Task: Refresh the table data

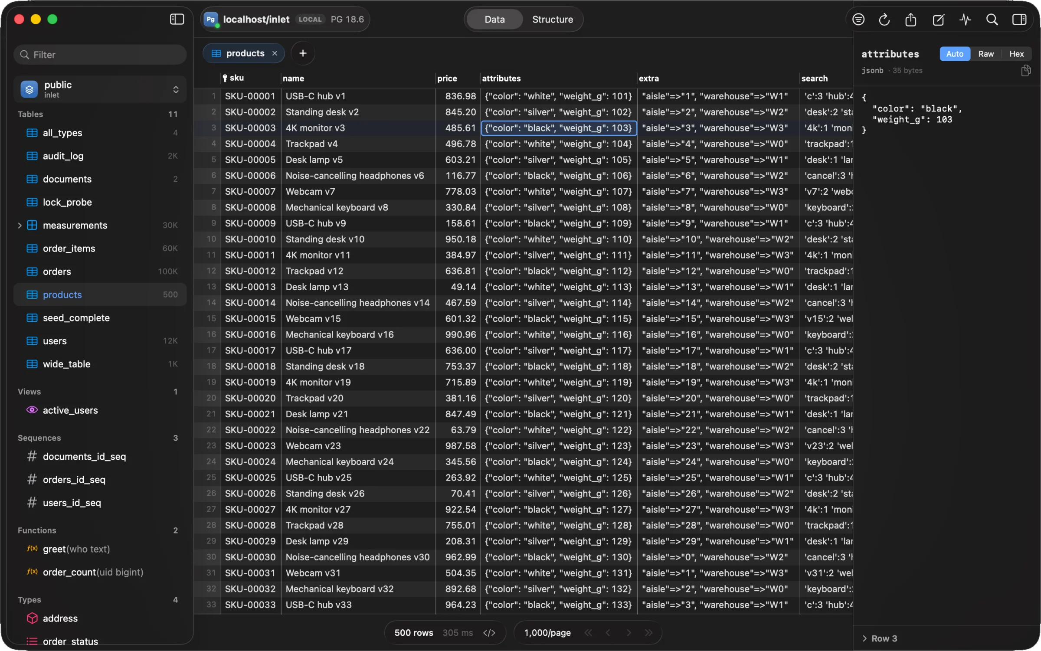Action: 884,20
